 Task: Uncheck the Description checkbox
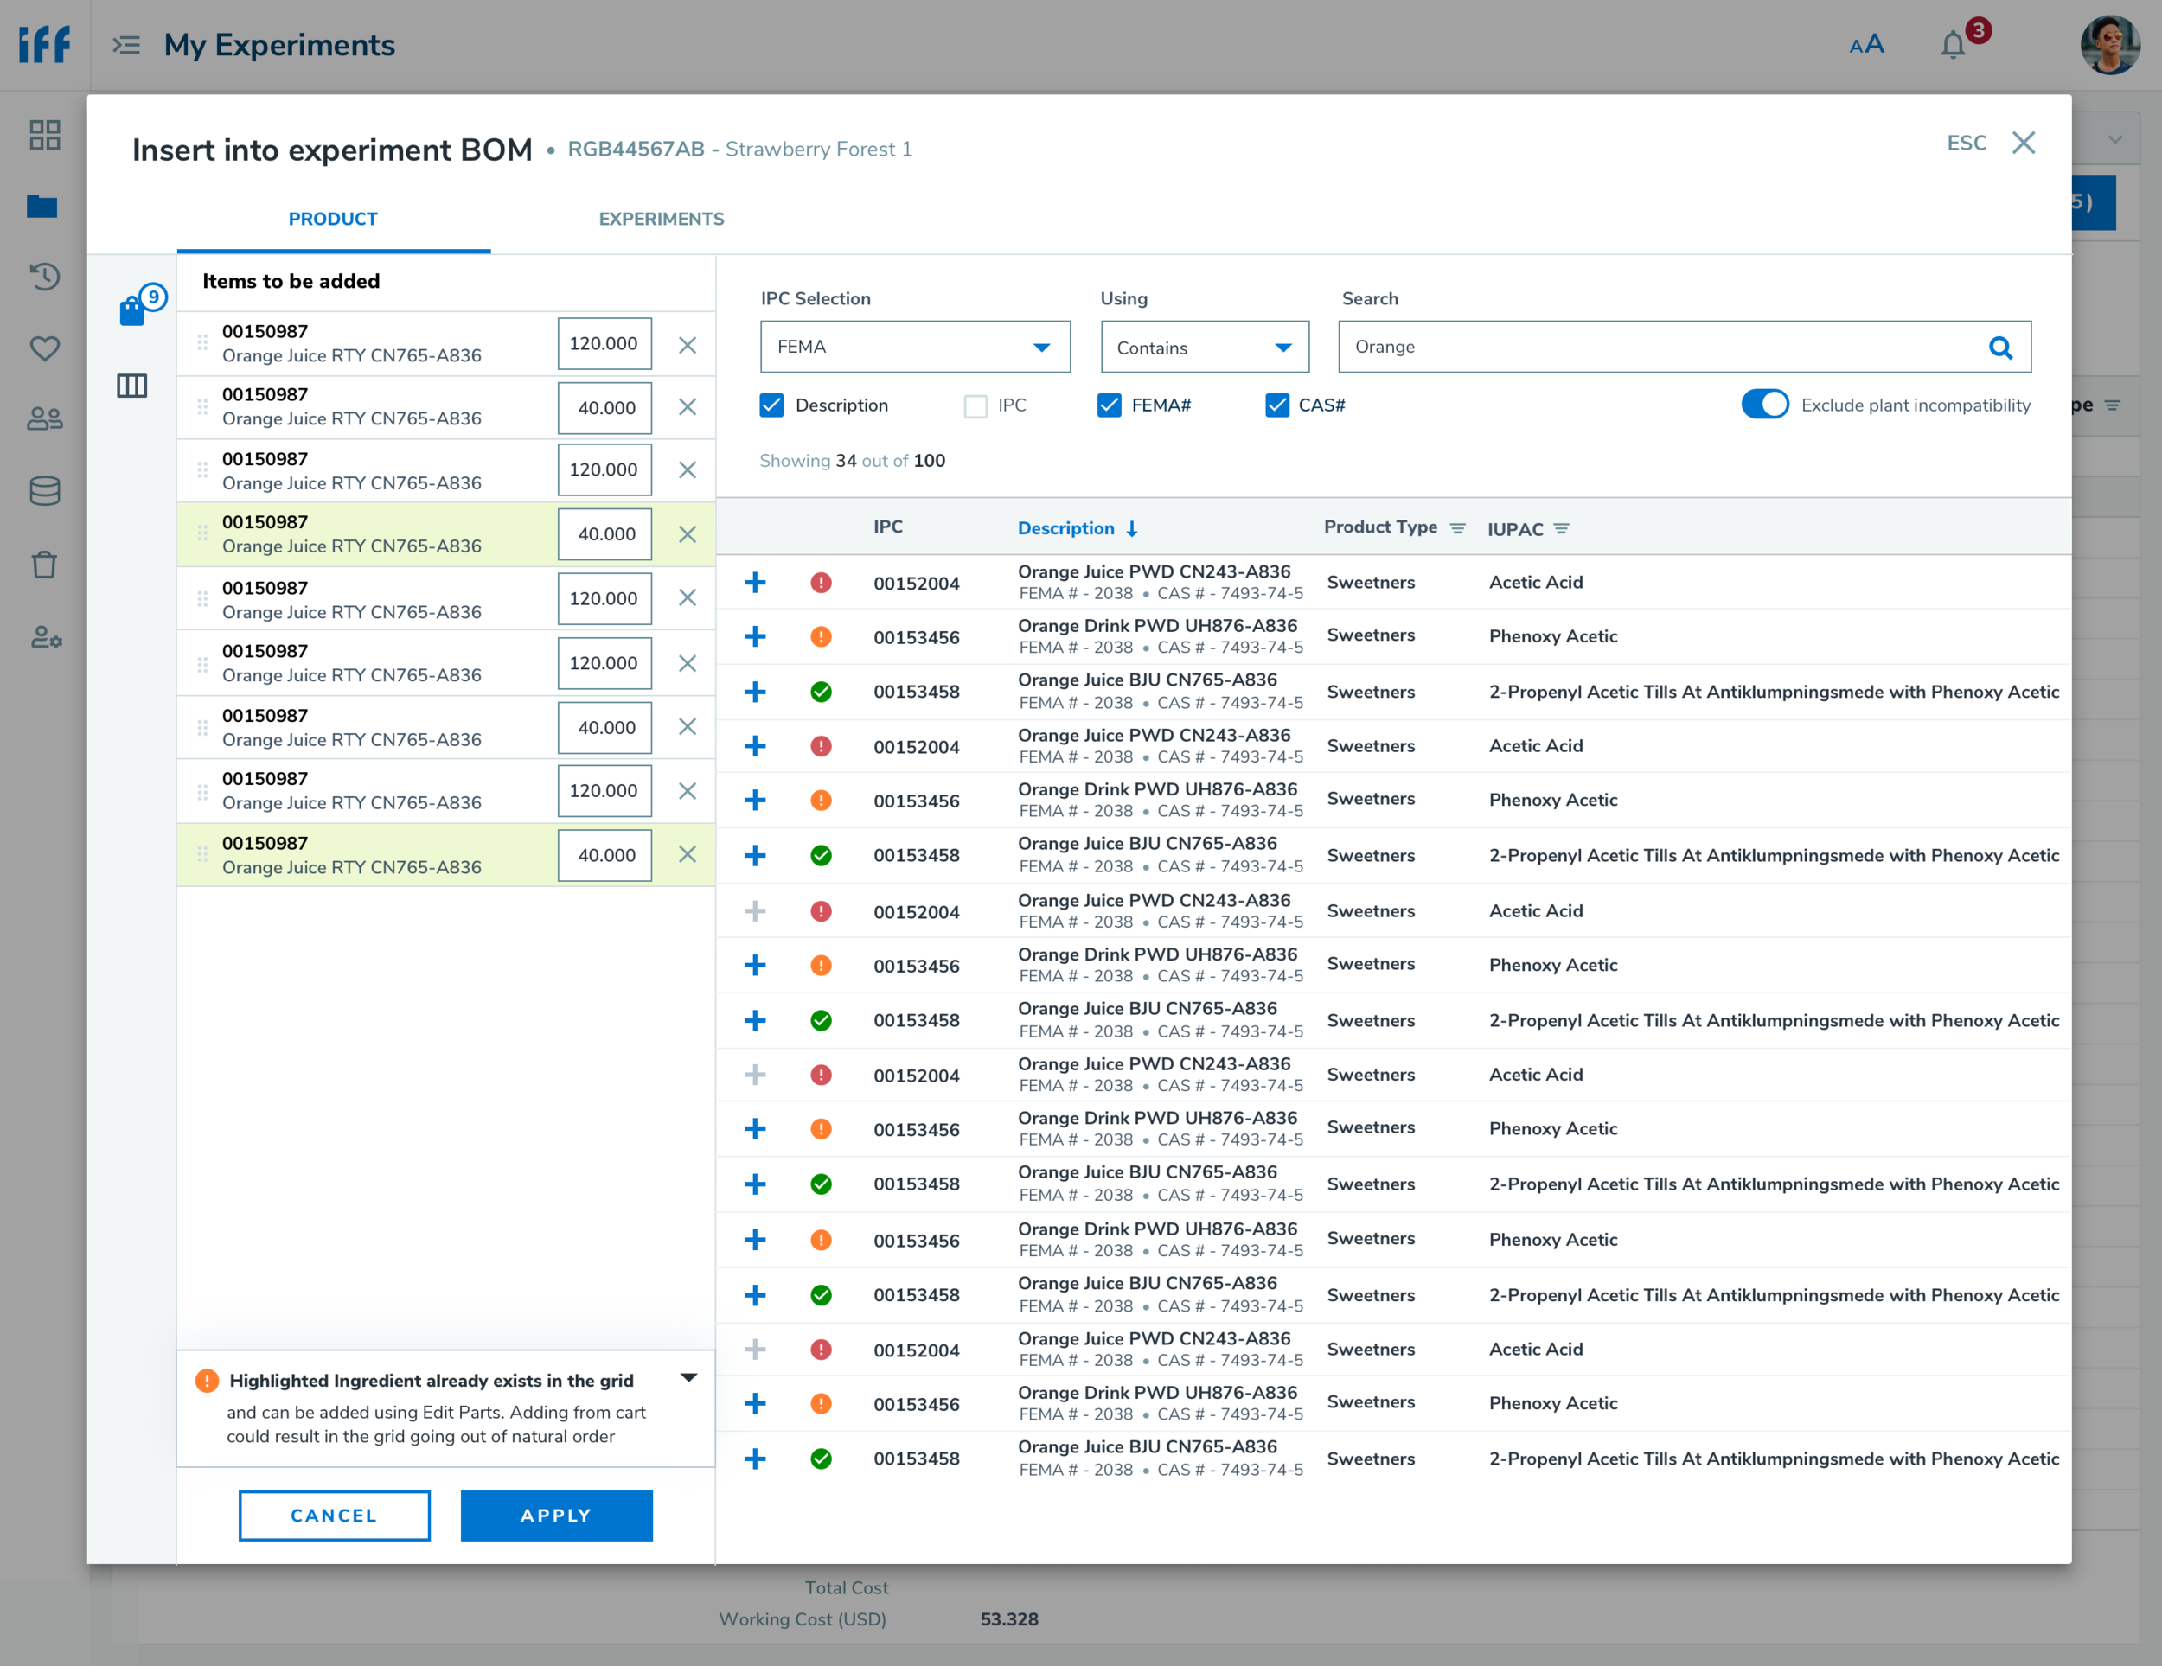click(771, 405)
